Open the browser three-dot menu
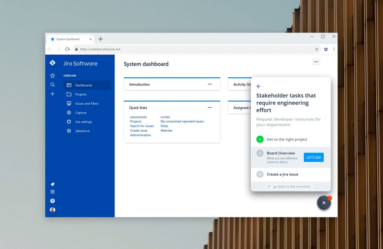The image size is (383, 249). click(x=334, y=49)
